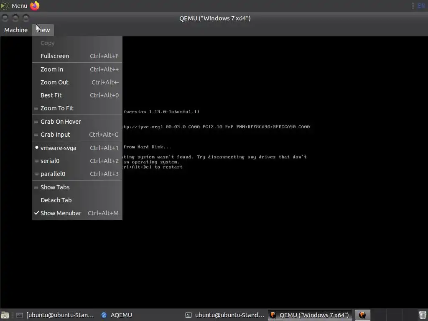Image resolution: width=428 pixels, height=321 pixels.
Task: Open the Machine menu
Action: click(x=16, y=30)
